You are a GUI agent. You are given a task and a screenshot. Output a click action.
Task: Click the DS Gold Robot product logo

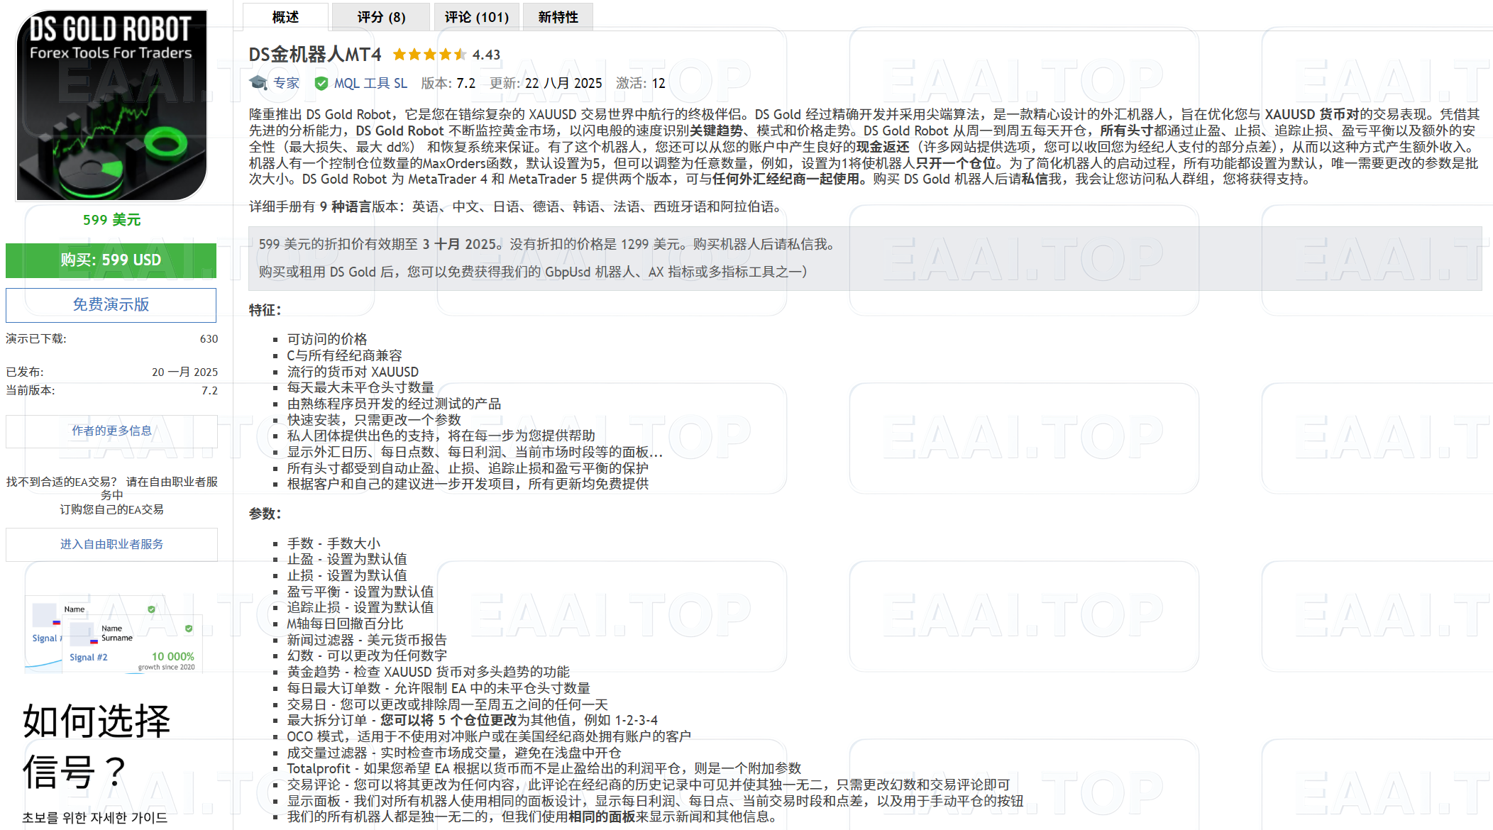pos(111,105)
